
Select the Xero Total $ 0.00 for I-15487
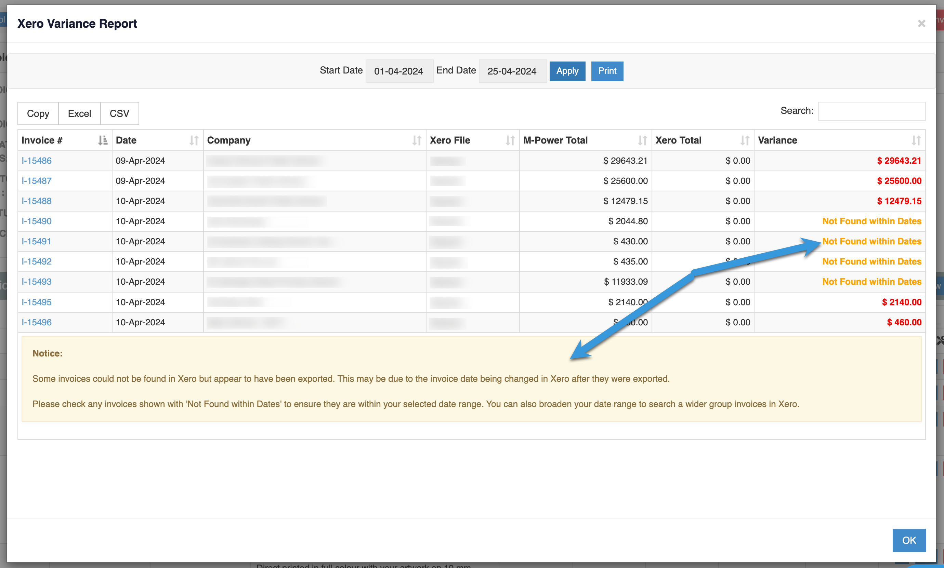[x=737, y=181]
